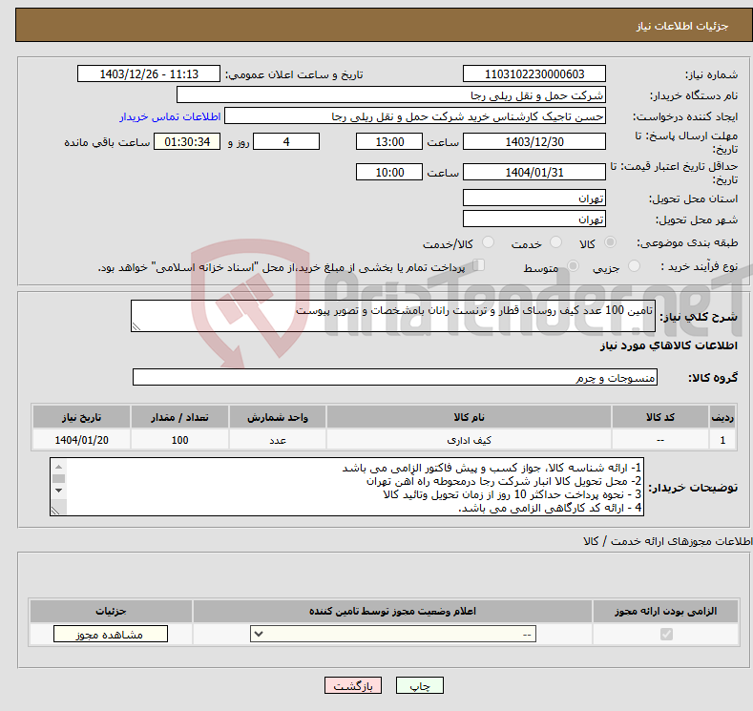Click the request creator name field

click(x=415, y=116)
